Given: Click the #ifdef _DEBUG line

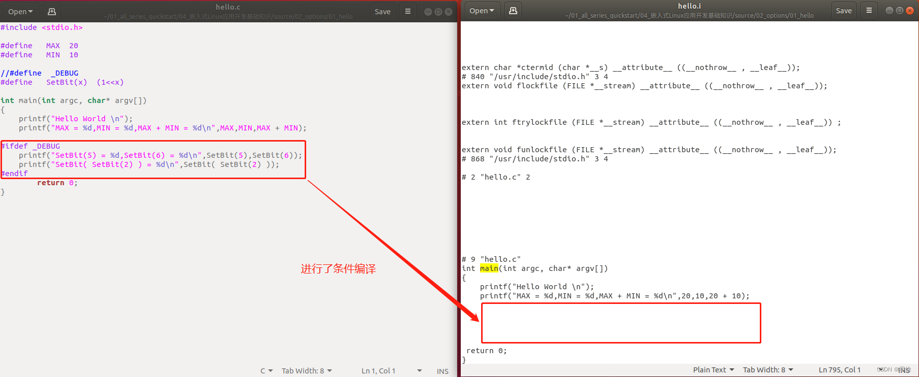Looking at the screenshot, I should click(x=31, y=146).
